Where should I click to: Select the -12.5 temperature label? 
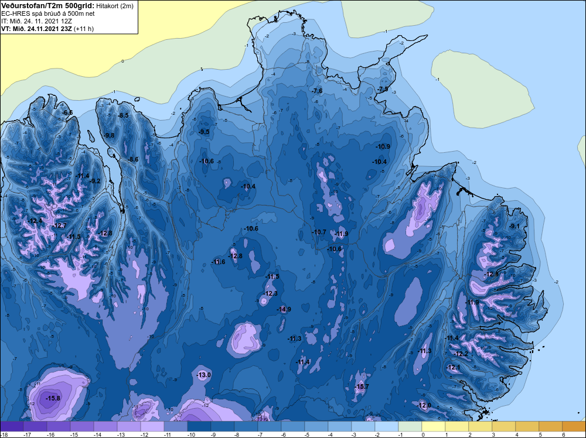pos(491,275)
